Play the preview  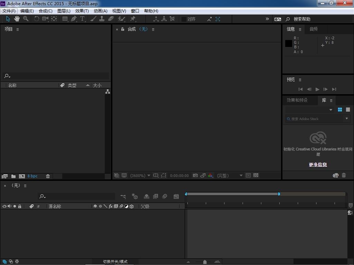coord(317,89)
